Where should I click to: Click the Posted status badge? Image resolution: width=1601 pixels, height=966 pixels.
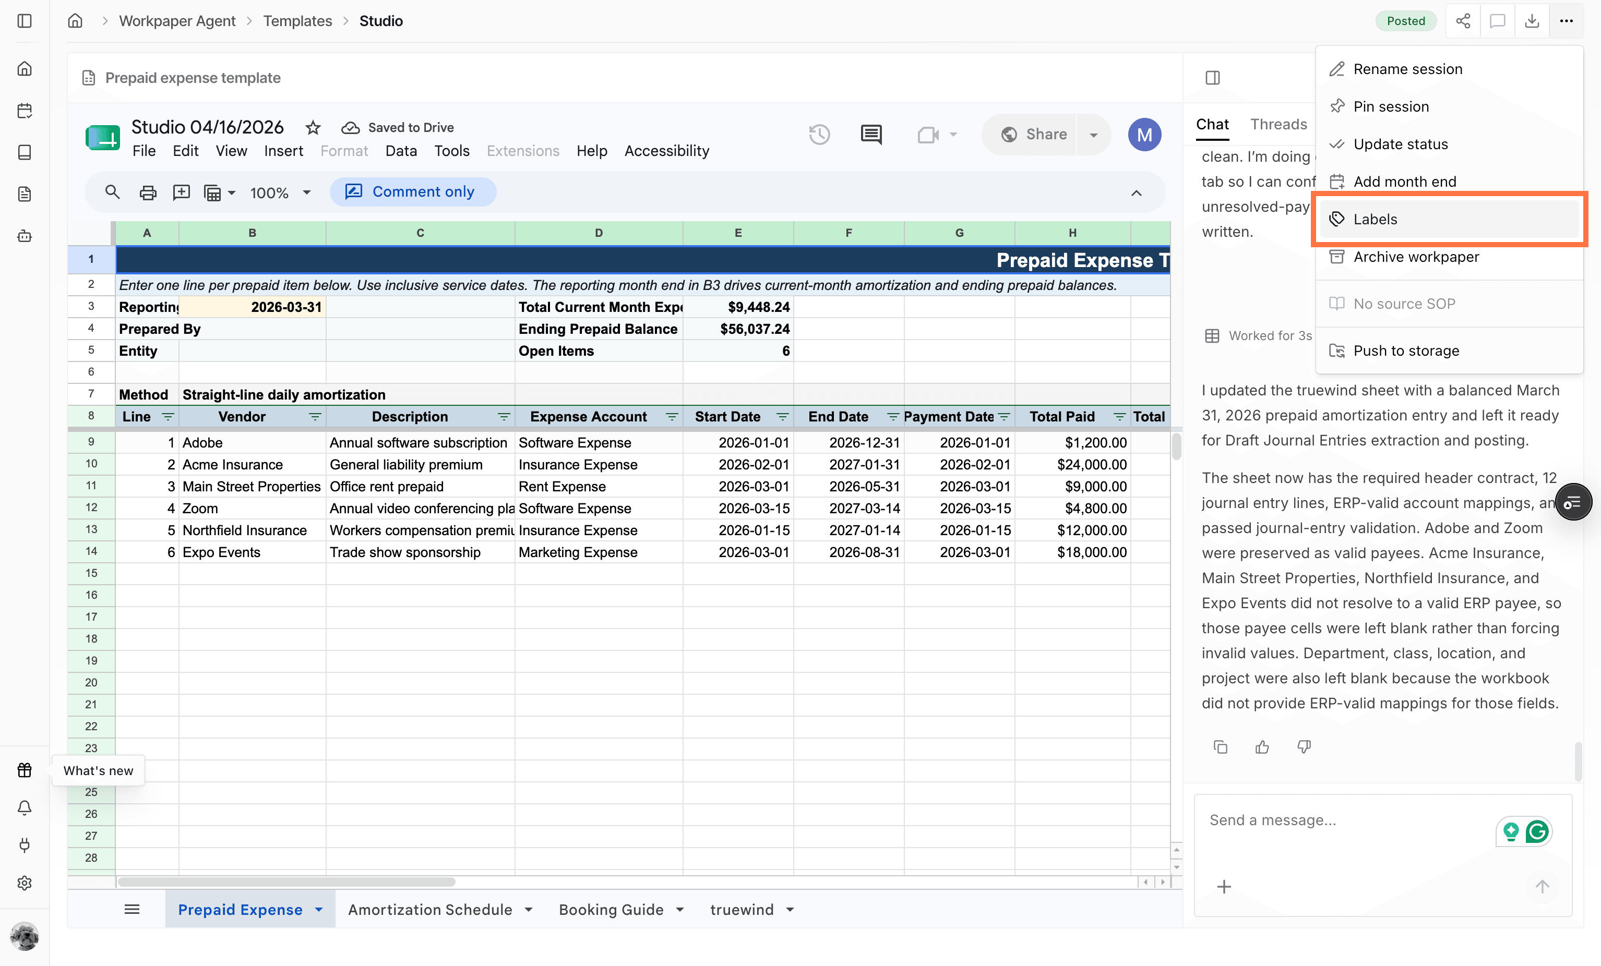click(1405, 21)
